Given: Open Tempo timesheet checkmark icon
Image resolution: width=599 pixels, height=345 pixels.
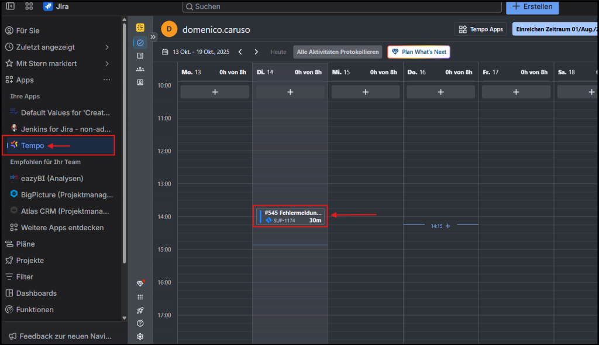Looking at the screenshot, I should (x=140, y=42).
